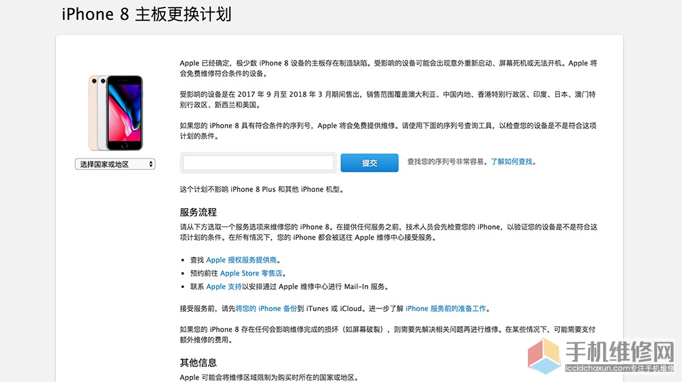Screen dimensions: 682x382
Task: Click paragraph starting 受影响的设备是在 2017 年
Action: pyautogui.click(x=388, y=100)
